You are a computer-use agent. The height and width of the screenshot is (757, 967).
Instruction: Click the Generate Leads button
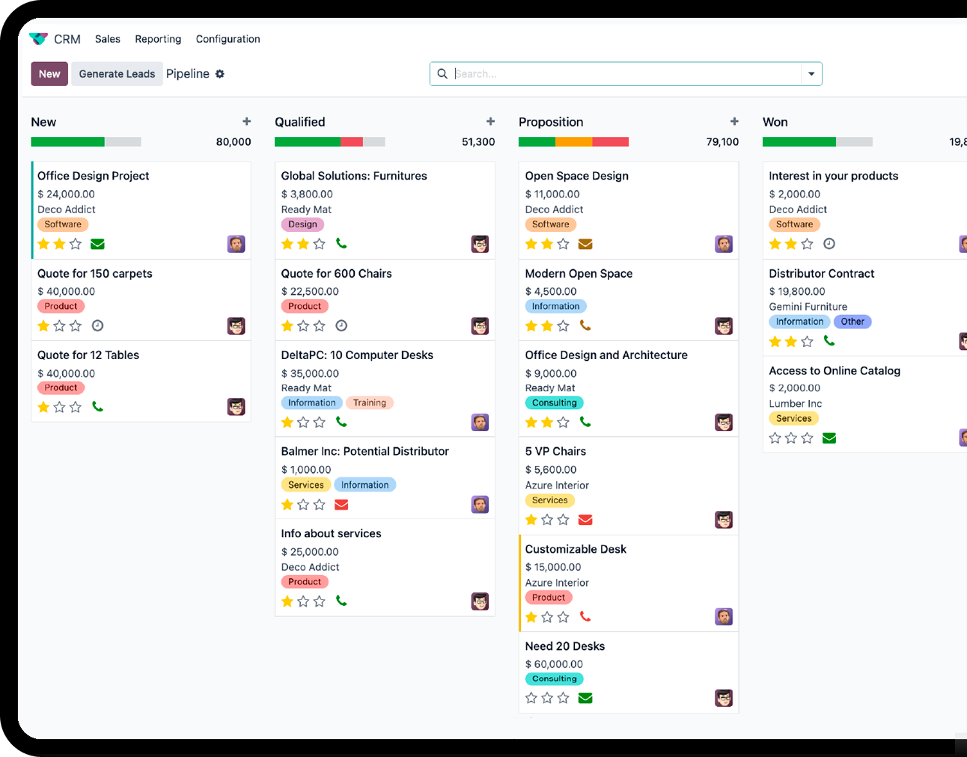[x=117, y=74]
